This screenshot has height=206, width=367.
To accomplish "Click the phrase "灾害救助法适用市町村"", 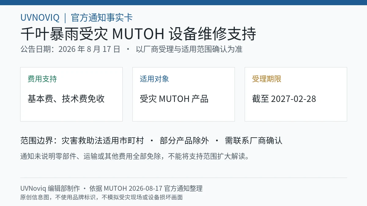I will (x=103, y=140).
